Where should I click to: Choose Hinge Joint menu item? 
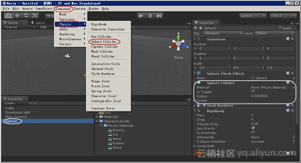pyautogui.click(x=100, y=81)
